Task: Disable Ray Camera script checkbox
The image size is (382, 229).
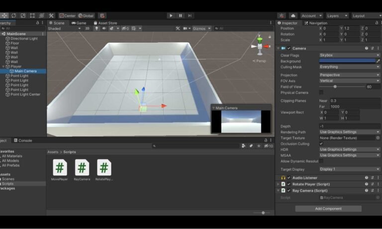Action: pos(288,191)
